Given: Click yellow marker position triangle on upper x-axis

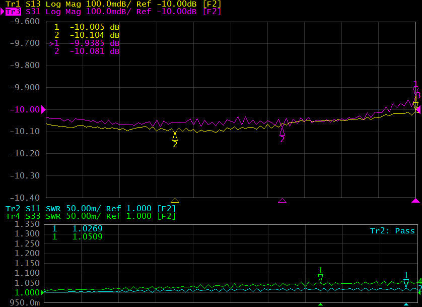Looking at the screenshot, I should 175,200.
